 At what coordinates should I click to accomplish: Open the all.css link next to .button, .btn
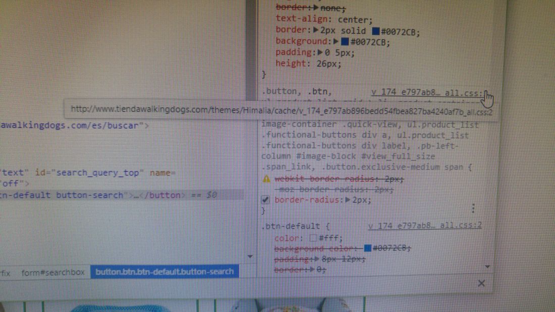tap(427, 93)
